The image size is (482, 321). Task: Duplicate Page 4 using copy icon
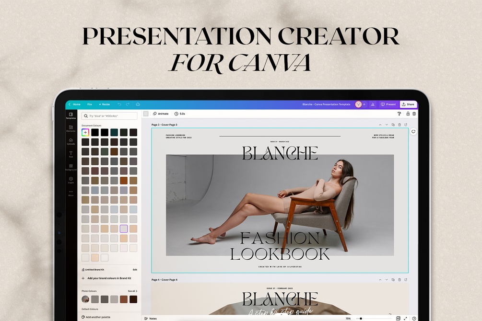tap(393, 280)
